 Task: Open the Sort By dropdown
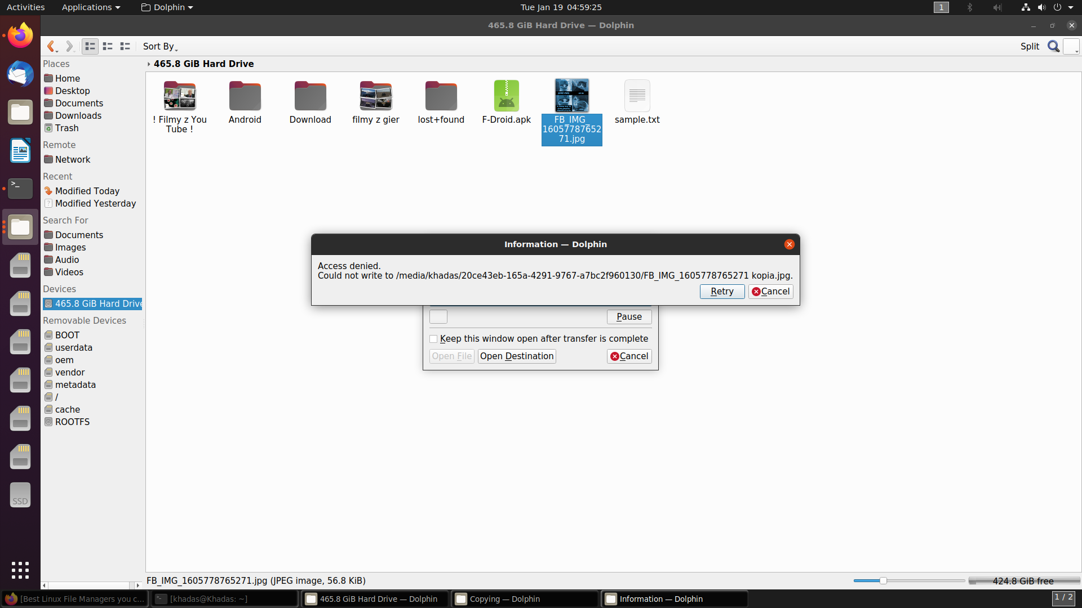[160, 46]
